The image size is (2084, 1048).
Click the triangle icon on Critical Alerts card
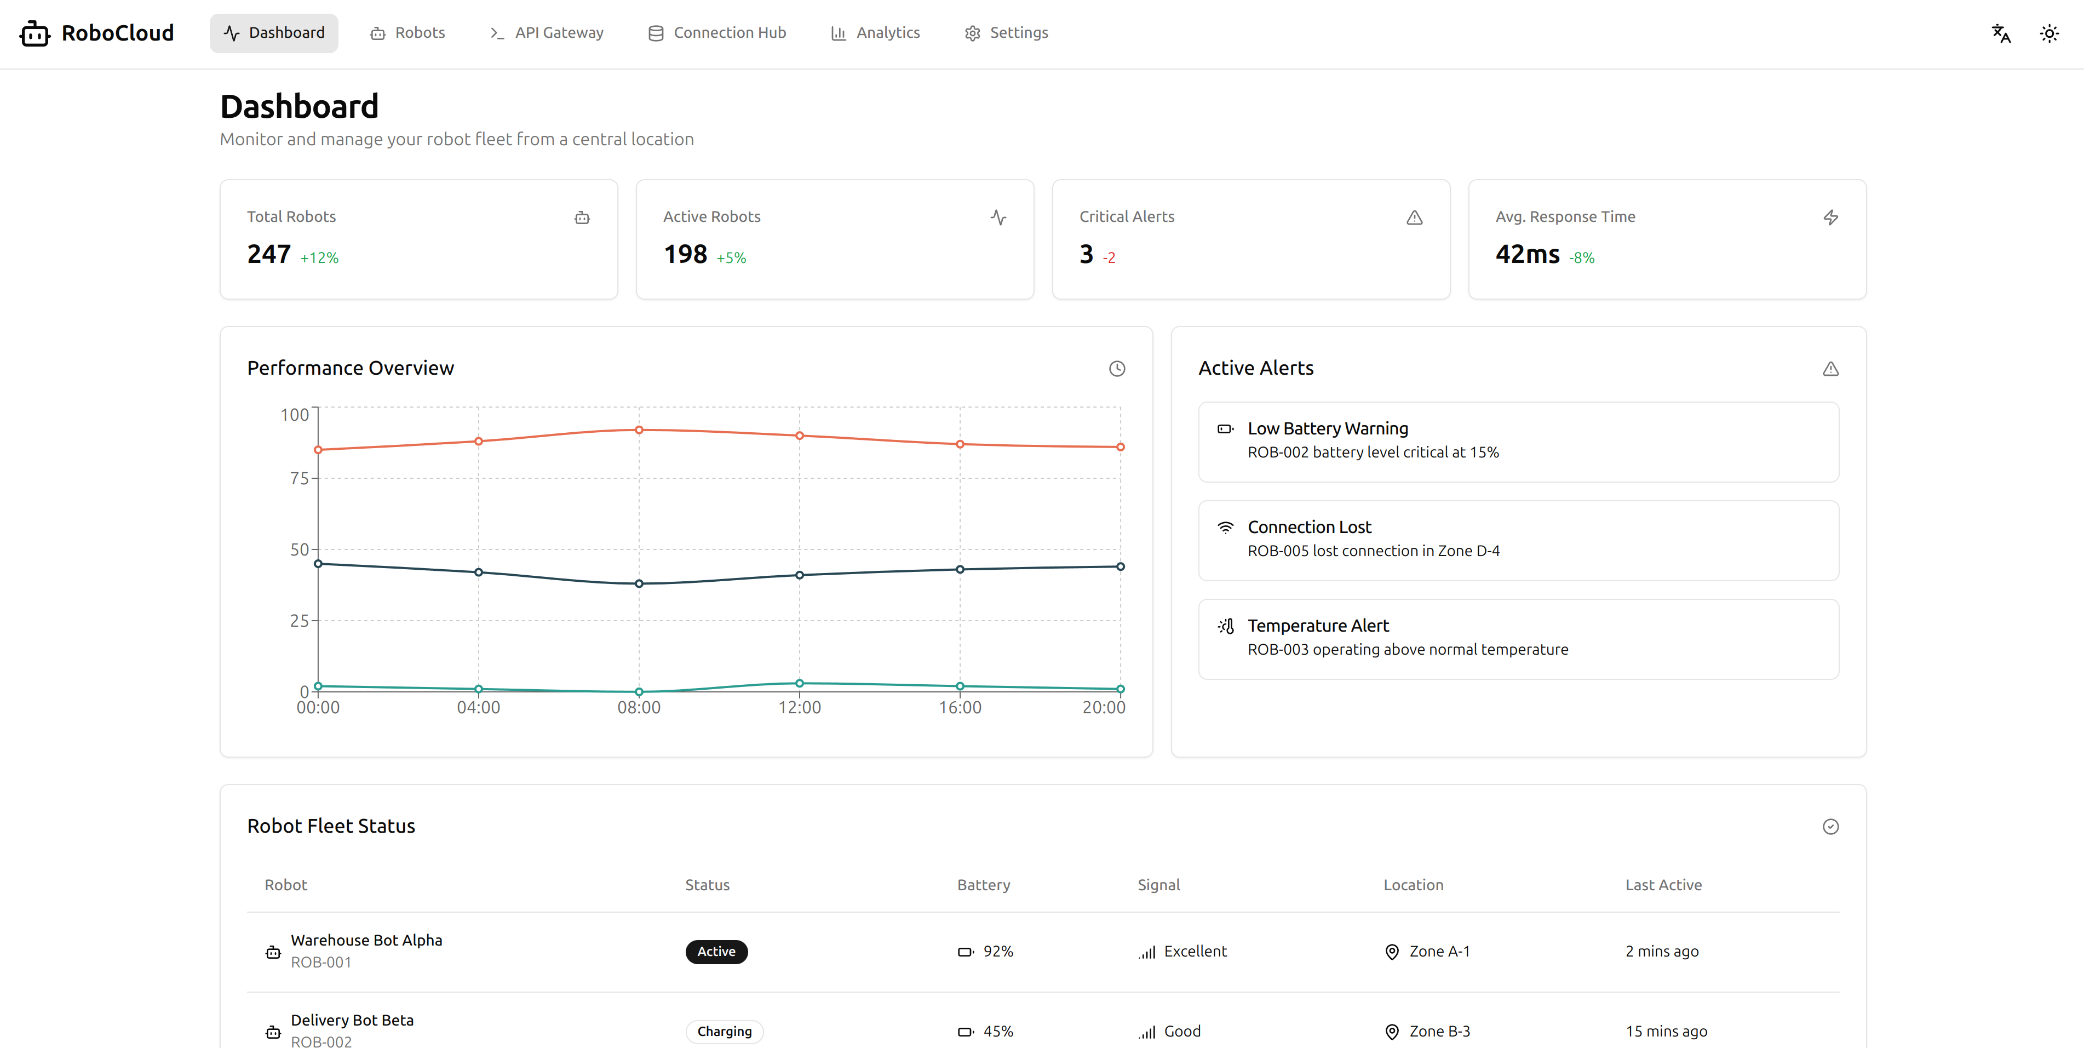[x=1413, y=217]
